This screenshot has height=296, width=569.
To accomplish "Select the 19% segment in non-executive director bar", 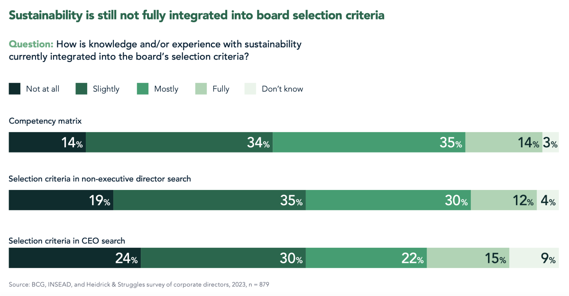I will tap(61, 200).
